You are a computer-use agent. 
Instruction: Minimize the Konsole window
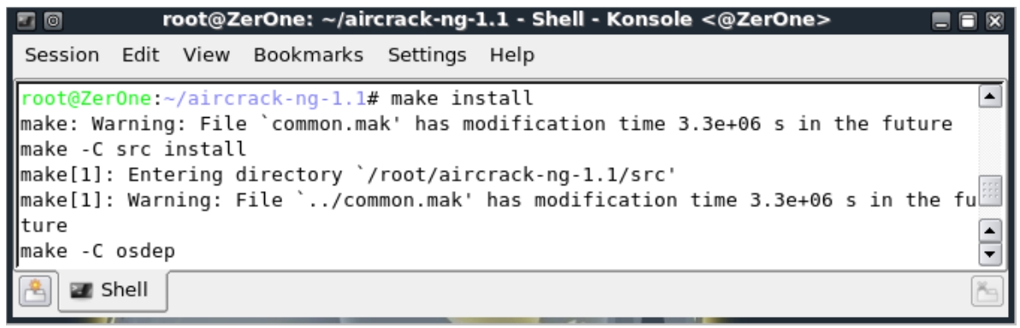941,21
